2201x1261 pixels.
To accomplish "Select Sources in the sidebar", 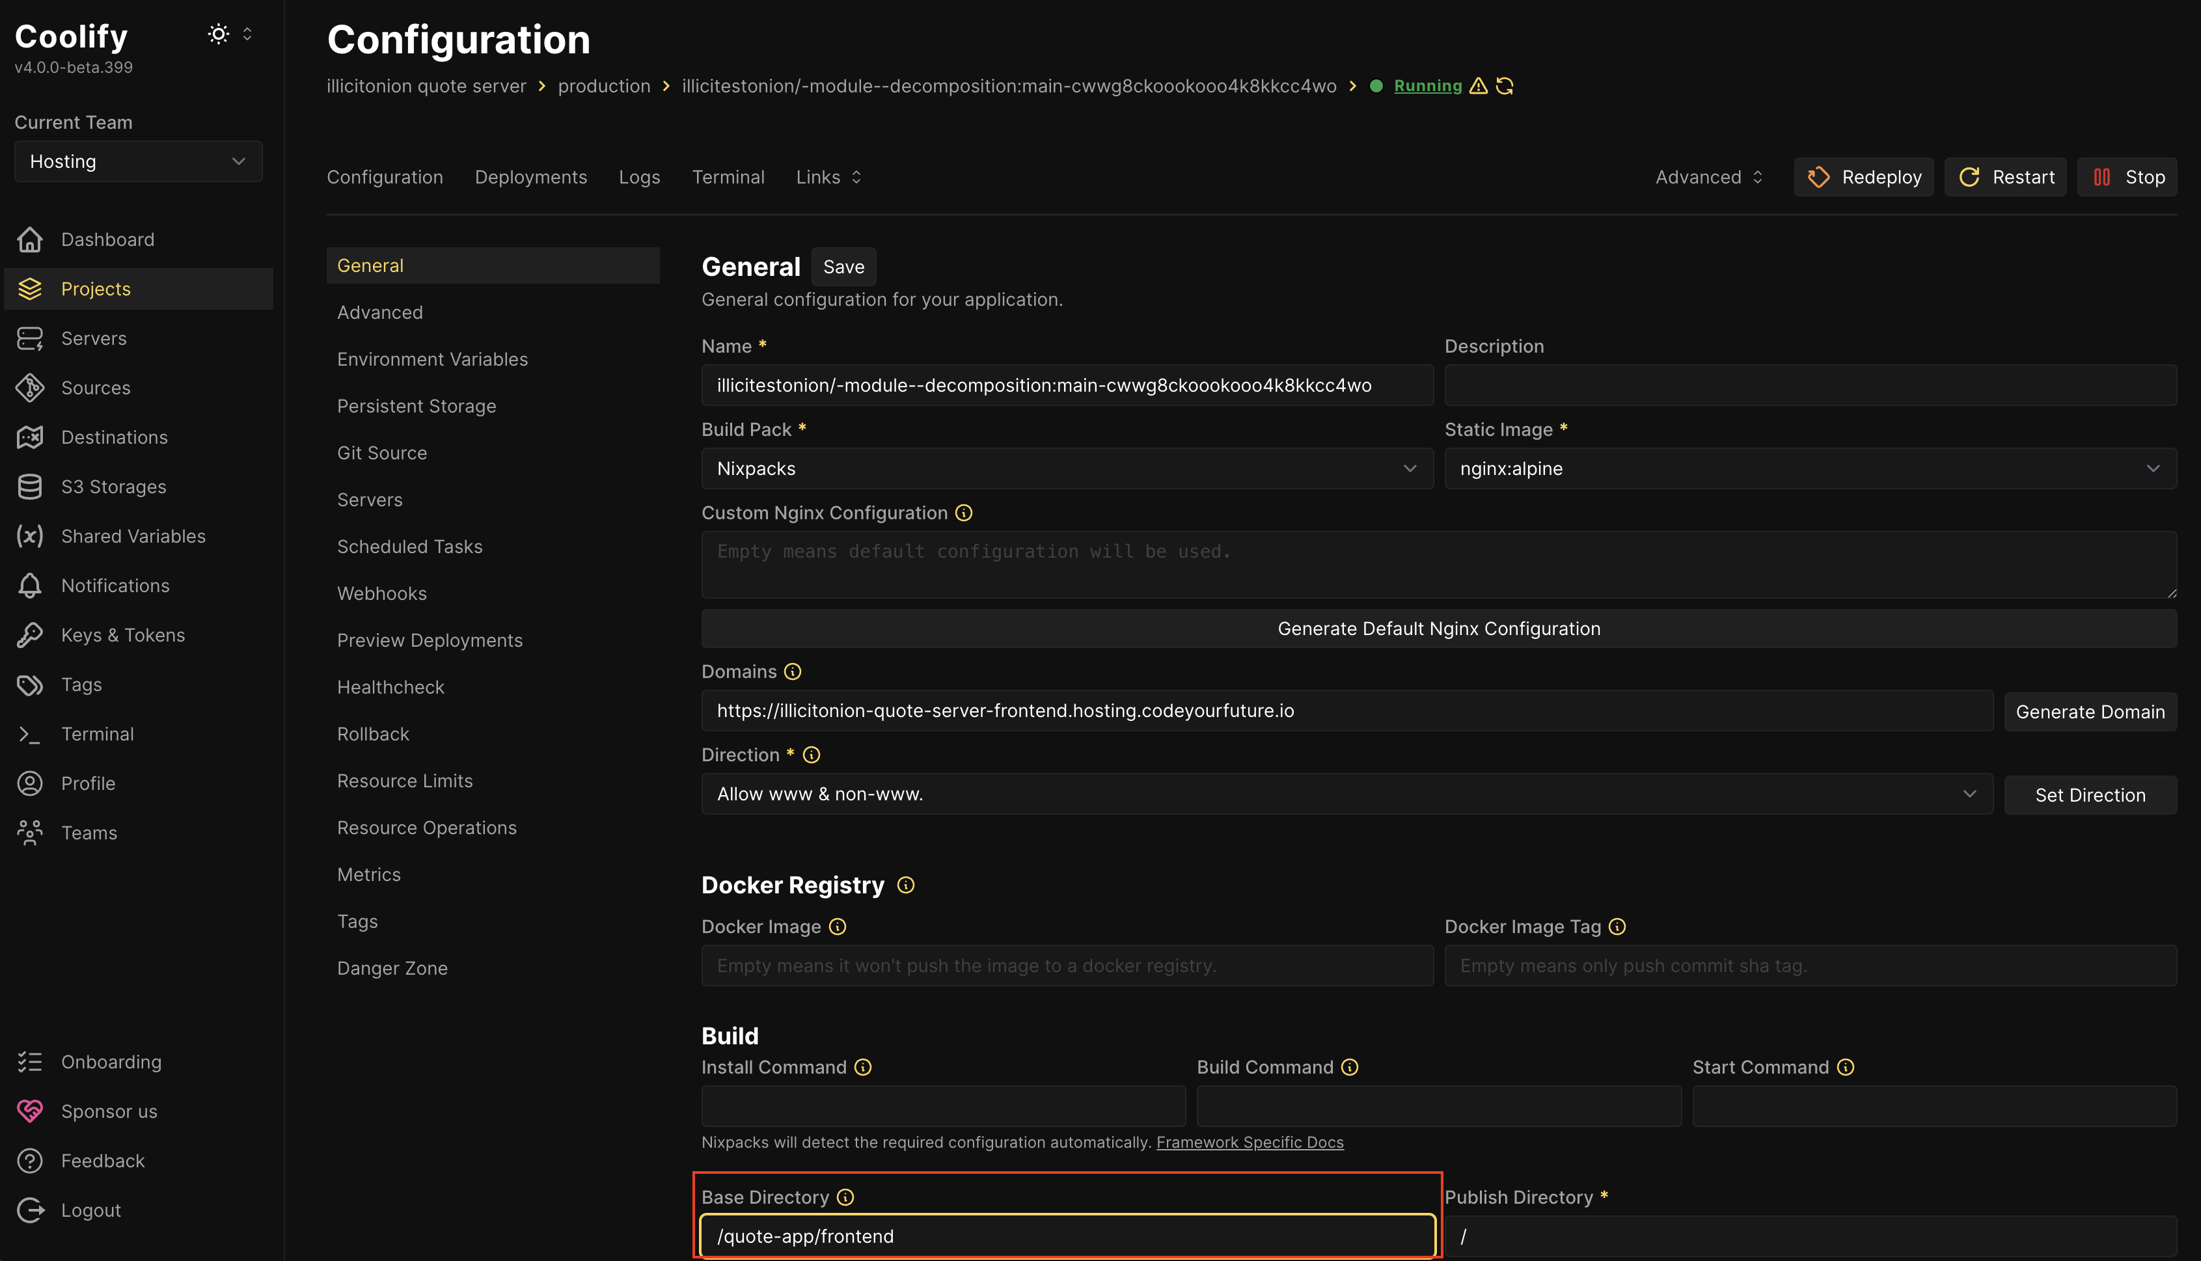I will (x=95, y=387).
